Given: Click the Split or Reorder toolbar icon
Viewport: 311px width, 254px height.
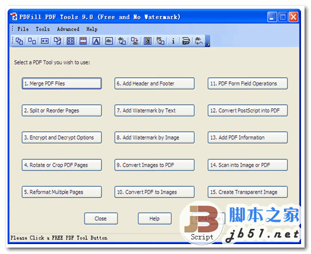Looking at the screenshot, I should click(32, 41).
